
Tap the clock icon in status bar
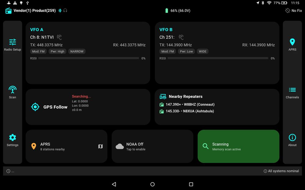pyautogui.click(x=8, y=171)
